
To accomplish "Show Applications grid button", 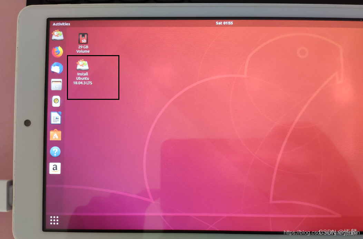I will 54,220.
